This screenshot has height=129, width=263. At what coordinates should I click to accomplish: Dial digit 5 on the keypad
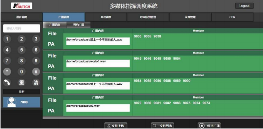click(21, 50)
